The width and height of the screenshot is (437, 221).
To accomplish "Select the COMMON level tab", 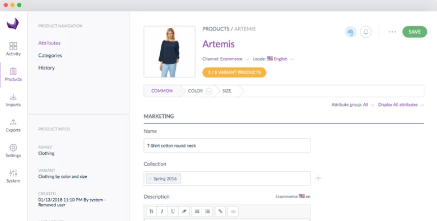I will click(x=162, y=91).
